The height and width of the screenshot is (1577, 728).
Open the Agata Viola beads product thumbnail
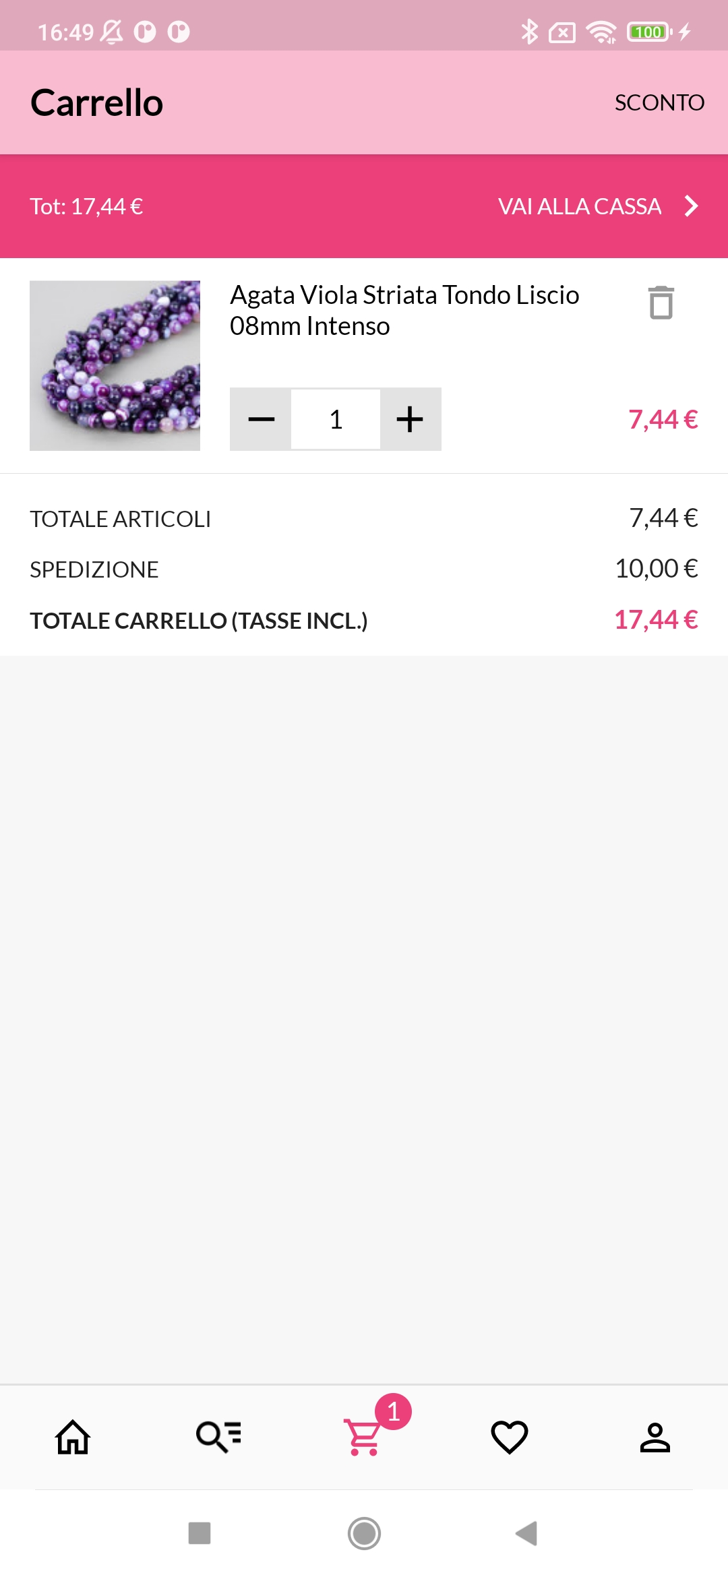point(115,365)
